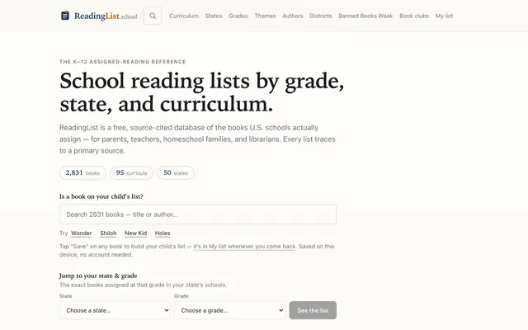528x330 pixels.
Task: Click the main 'School reading lists' headline
Action: (x=201, y=92)
